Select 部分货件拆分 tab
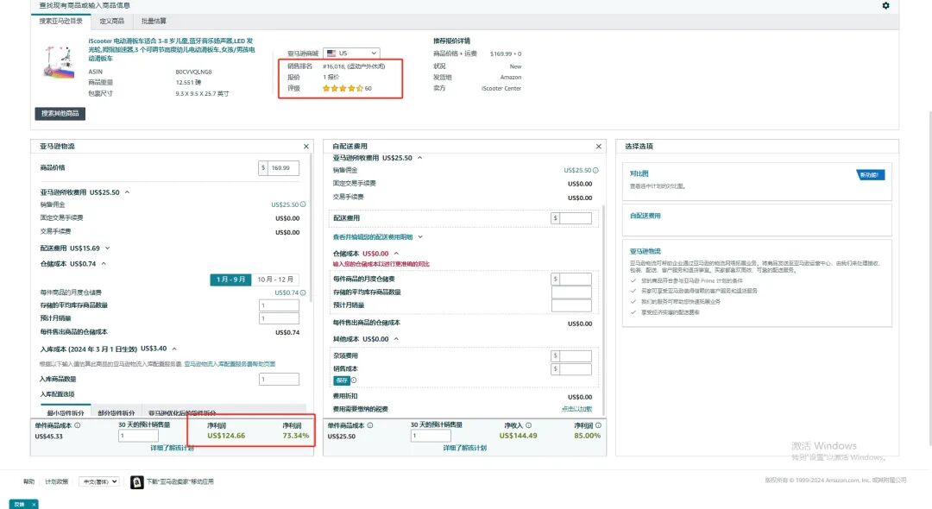This screenshot has width=932, height=509. 116,412
